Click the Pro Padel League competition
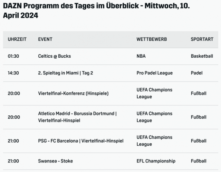Screen dimensions: 221x172 point(154,73)
